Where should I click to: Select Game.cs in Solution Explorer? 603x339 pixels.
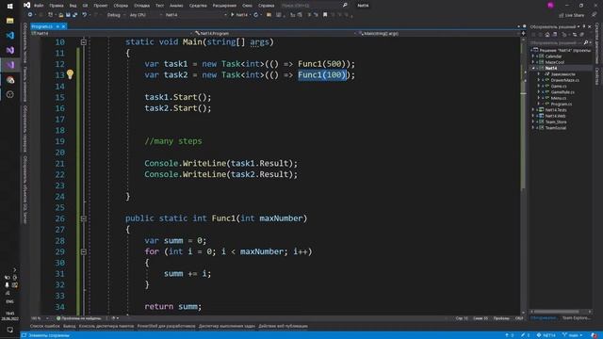pyautogui.click(x=559, y=86)
